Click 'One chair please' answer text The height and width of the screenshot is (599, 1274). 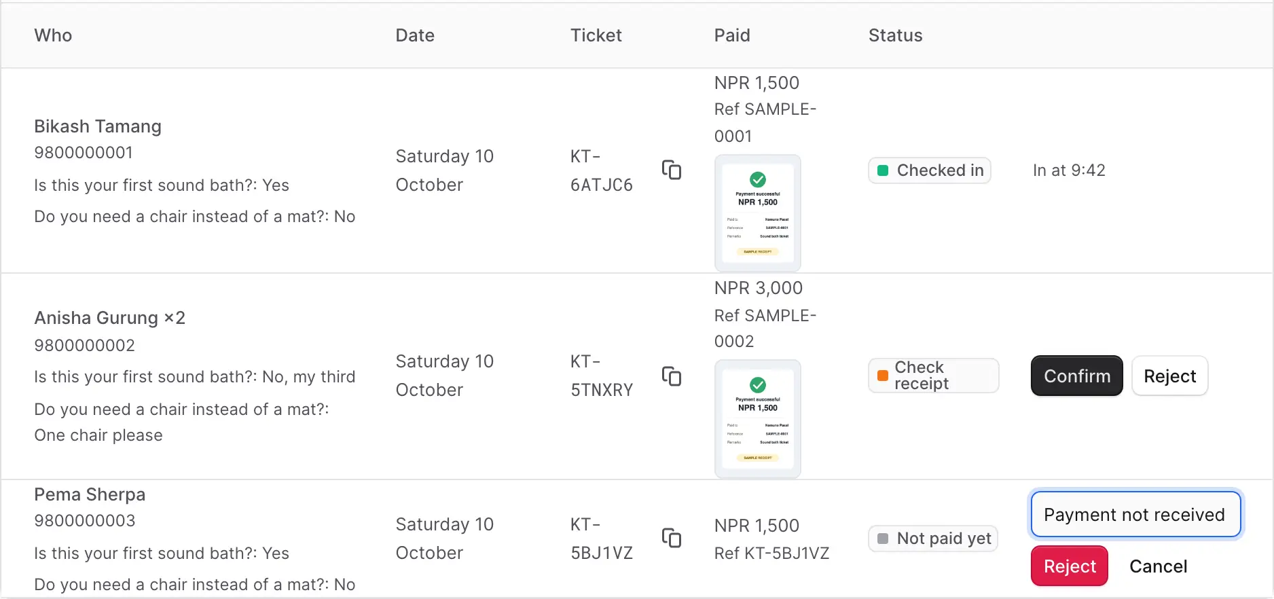point(98,435)
